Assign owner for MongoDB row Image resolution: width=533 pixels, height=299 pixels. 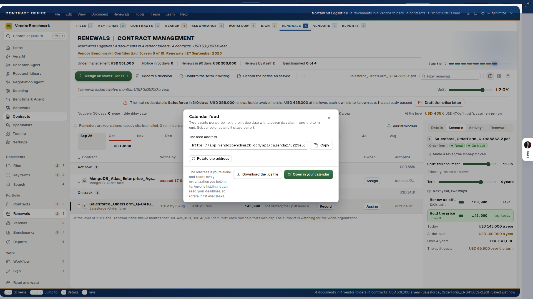click(x=372, y=181)
